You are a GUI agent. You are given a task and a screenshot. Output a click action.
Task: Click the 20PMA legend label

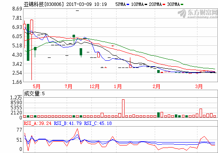coord(155,4)
